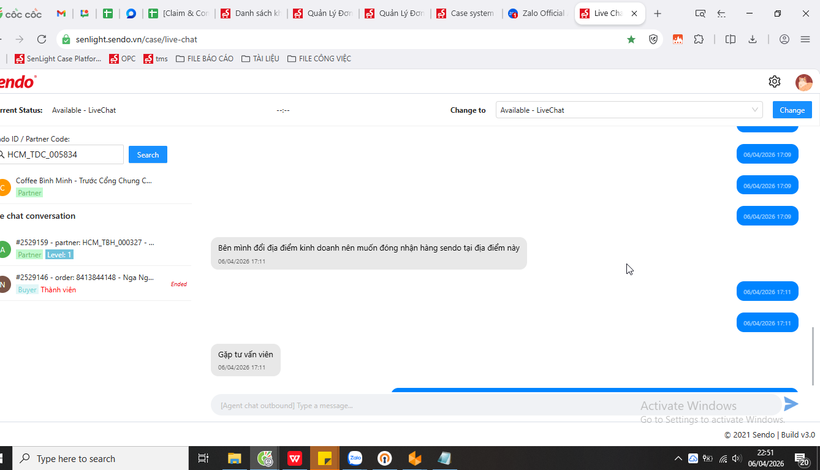Open the orange extension icon
The image size is (820, 470).
(678, 39)
